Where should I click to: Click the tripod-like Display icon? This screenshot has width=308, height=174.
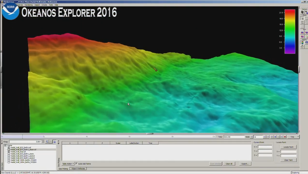pos(302,47)
